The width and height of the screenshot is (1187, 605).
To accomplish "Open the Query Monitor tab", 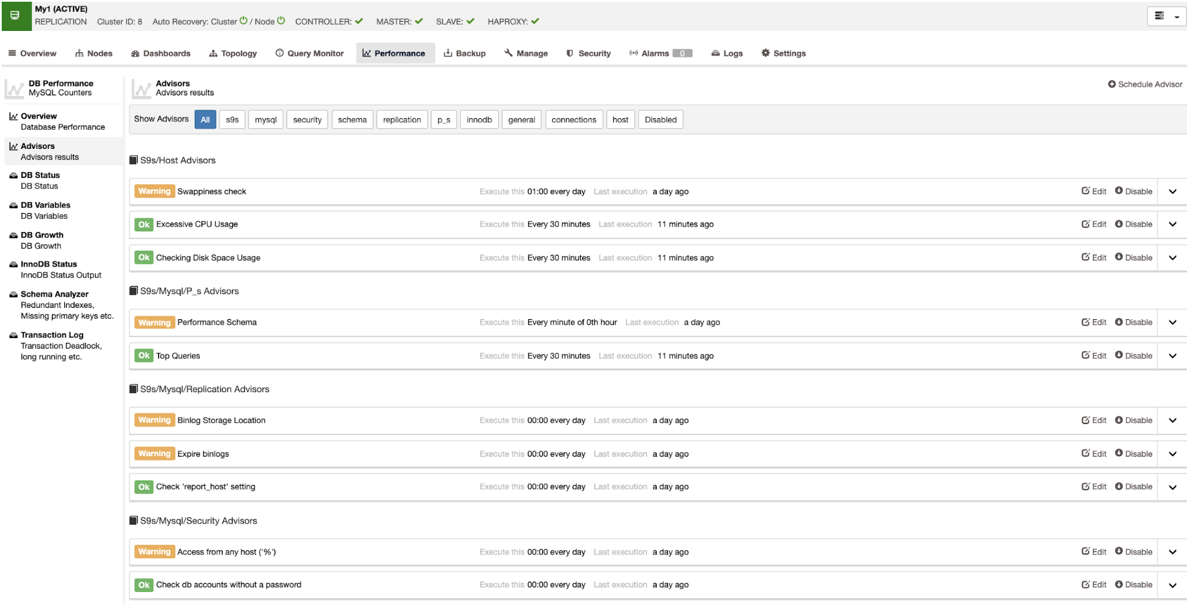I will coord(309,53).
